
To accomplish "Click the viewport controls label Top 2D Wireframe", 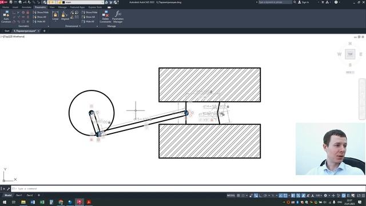I will pyautogui.click(x=13, y=37).
